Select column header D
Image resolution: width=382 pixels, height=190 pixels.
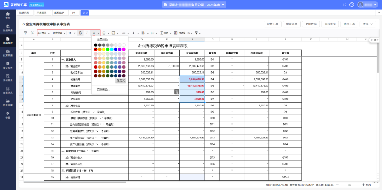click(141, 39)
